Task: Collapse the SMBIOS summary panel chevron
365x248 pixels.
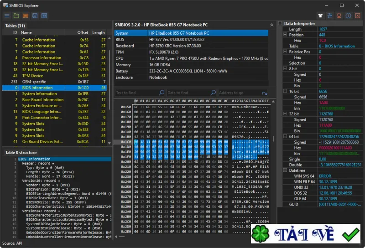Action: pos(271,25)
